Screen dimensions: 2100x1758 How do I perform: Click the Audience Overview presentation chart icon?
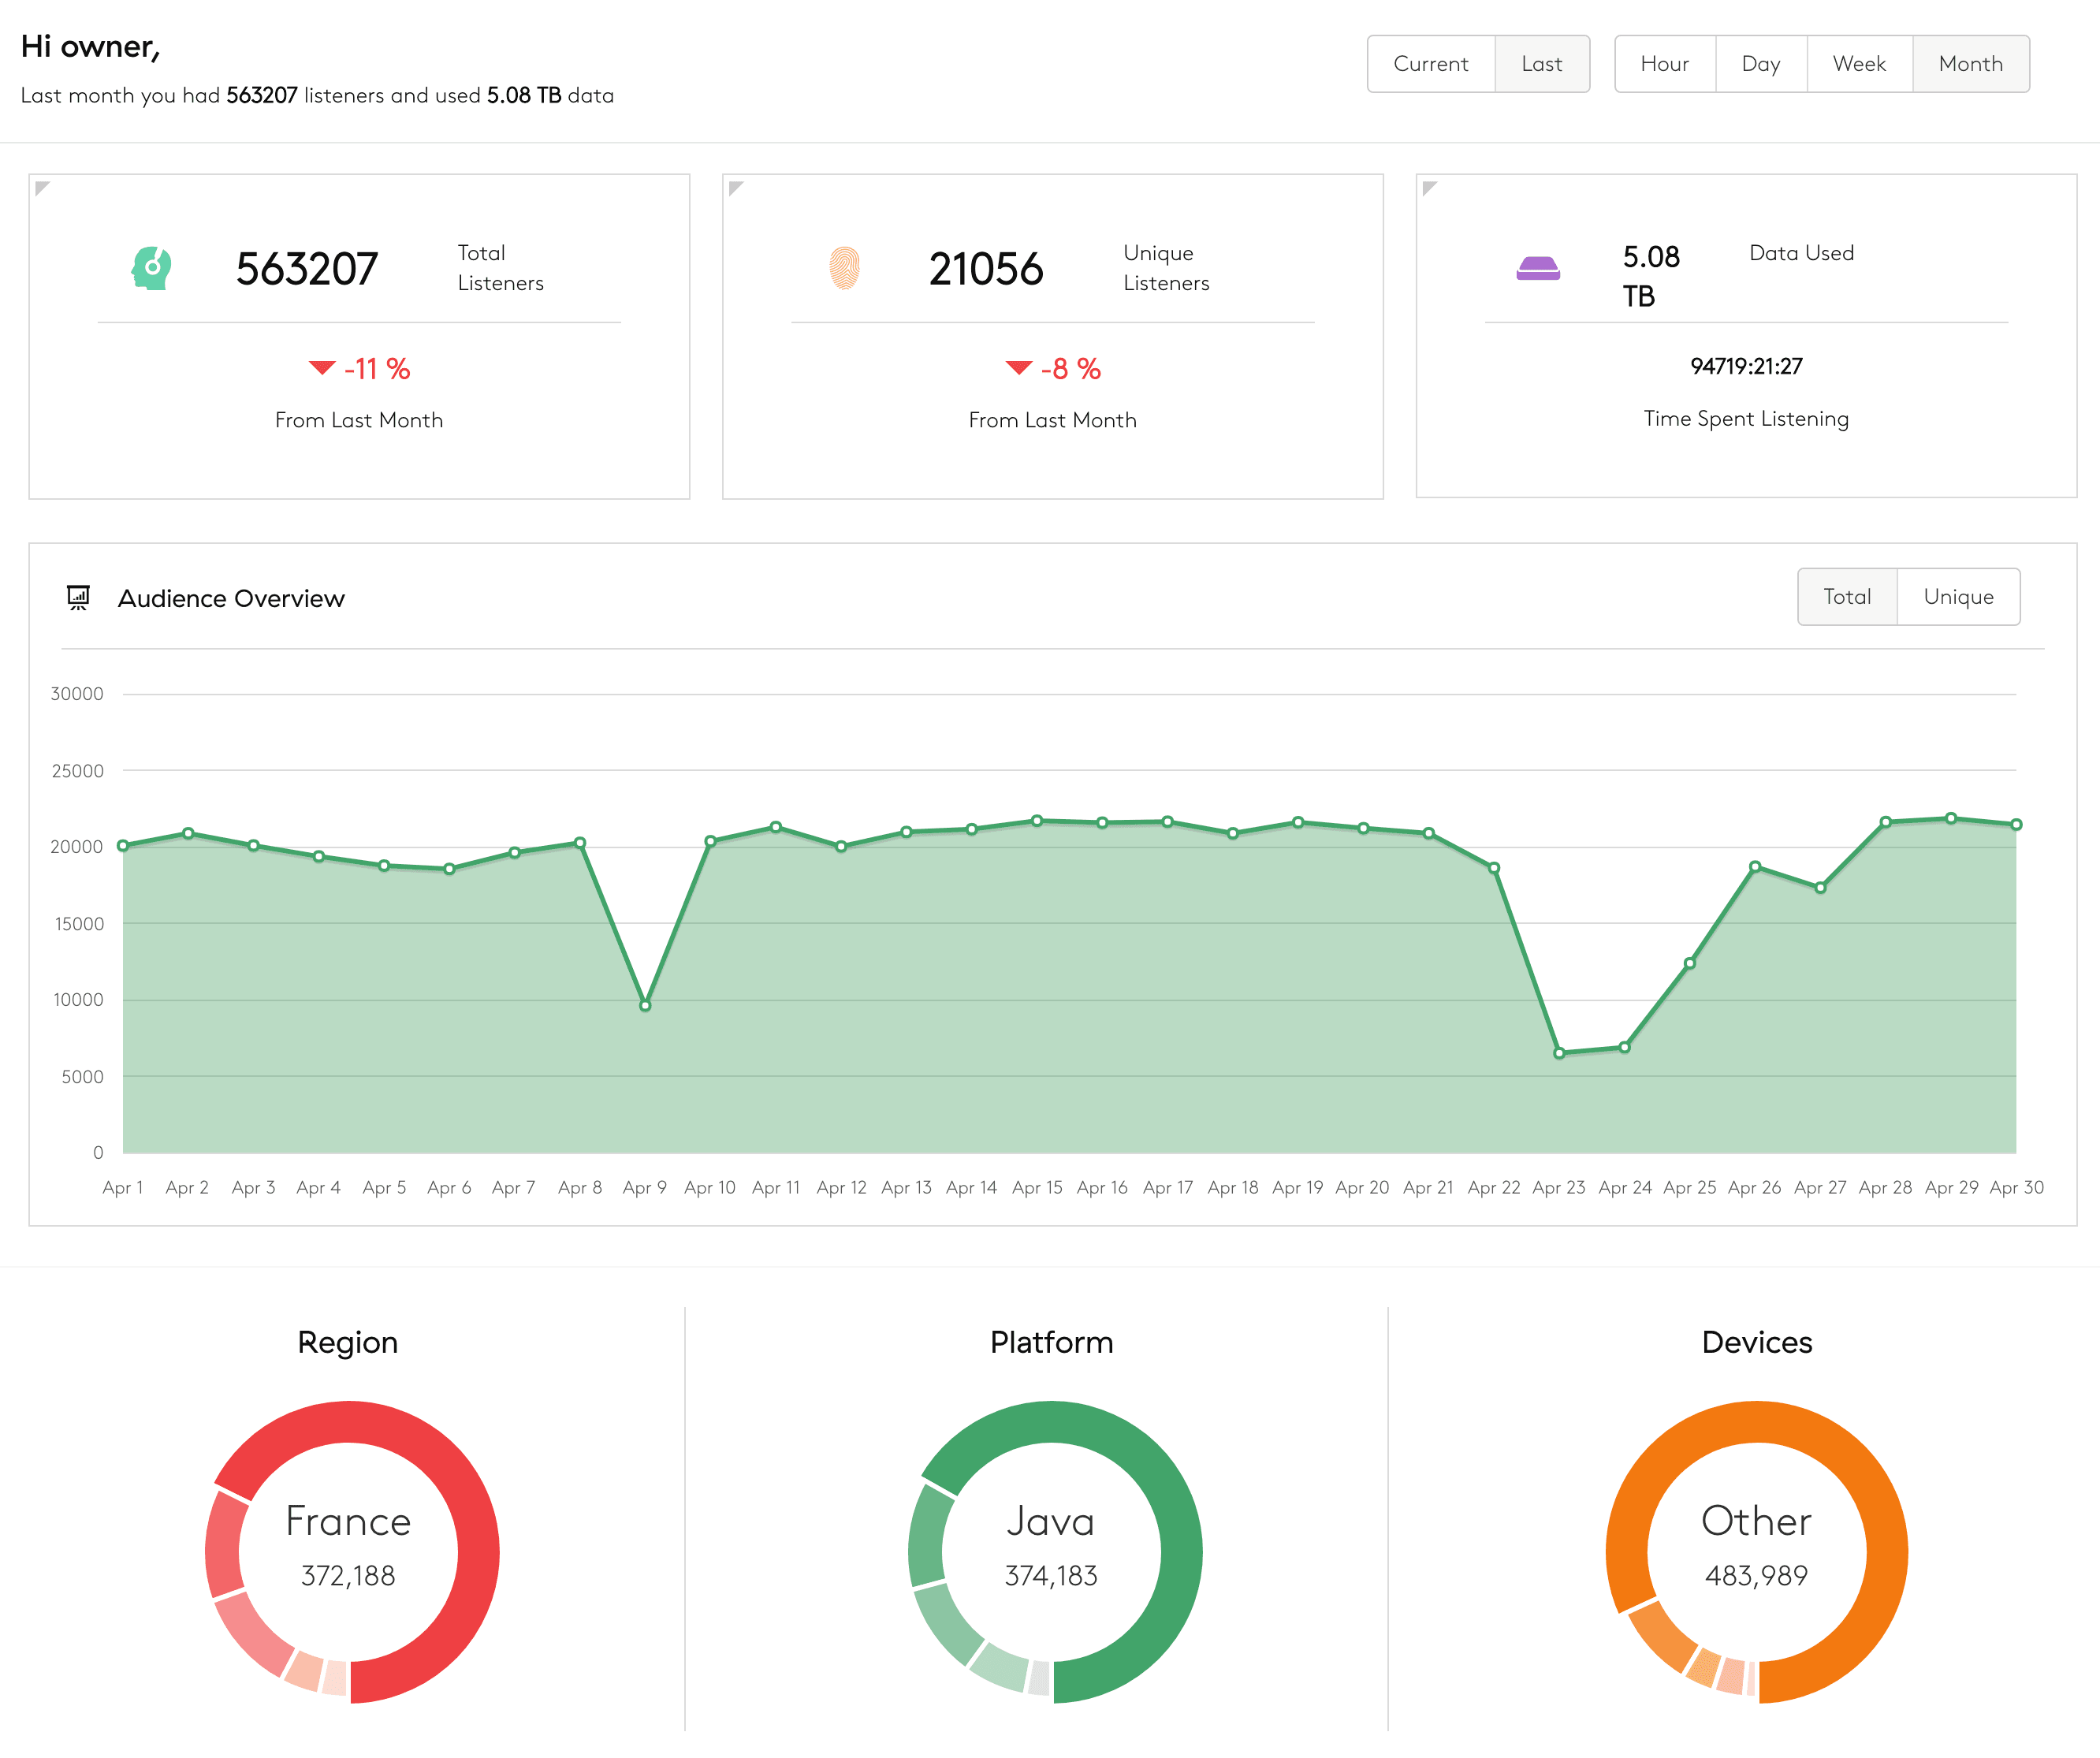(x=78, y=598)
